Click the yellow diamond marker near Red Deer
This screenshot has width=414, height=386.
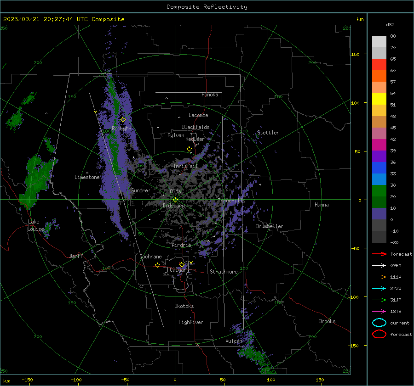189,149
